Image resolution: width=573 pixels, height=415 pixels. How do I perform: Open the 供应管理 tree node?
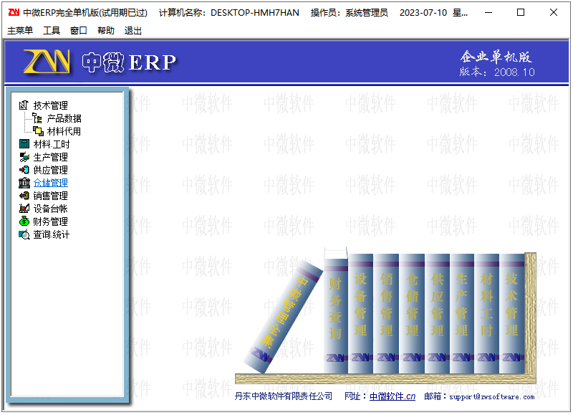pyautogui.click(x=50, y=170)
